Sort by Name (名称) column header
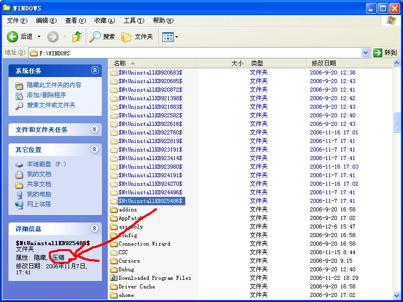403x302 pixels. 153,63
